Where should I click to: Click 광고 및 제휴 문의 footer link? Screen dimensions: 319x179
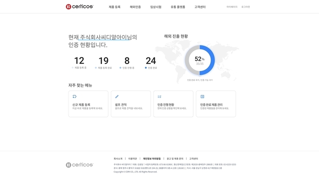click(175, 159)
